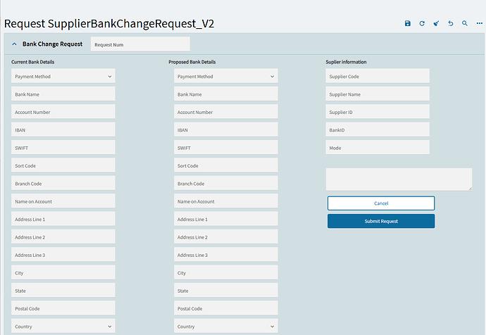Click the Clear (brush) icon

click(x=436, y=23)
